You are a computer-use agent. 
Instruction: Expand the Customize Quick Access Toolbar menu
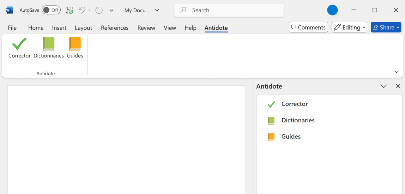(111, 10)
